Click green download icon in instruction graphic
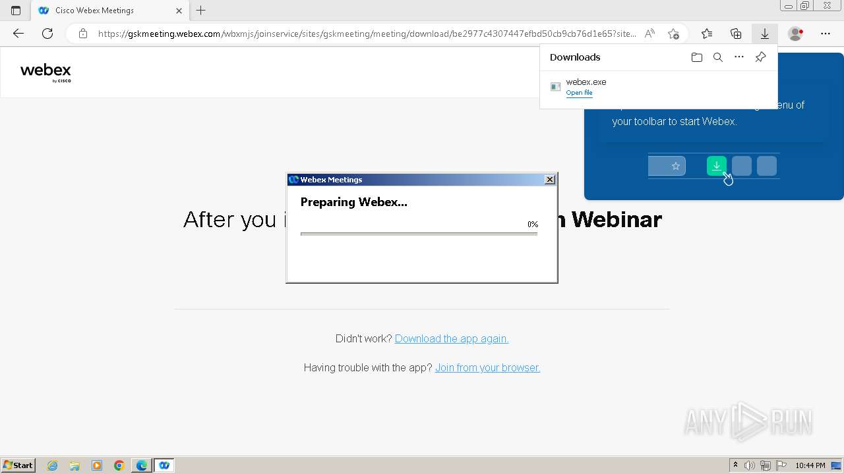The height and width of the screenshot is (474, 844). tap(717, 166)
